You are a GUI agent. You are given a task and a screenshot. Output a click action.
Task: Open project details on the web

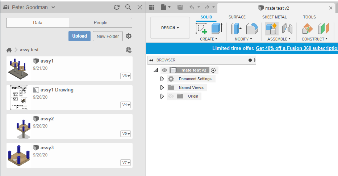(129, 50)
